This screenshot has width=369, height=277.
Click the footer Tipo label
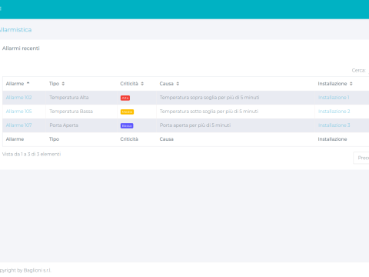point(54,139)
